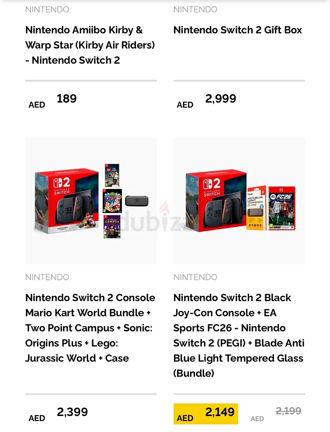Click the Anti-Blue Light Tempered Glass pack image

256,208
